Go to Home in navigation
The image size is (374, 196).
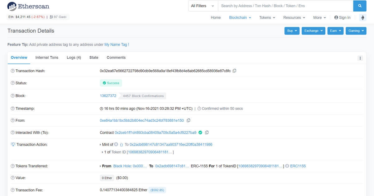click(216, 18)
